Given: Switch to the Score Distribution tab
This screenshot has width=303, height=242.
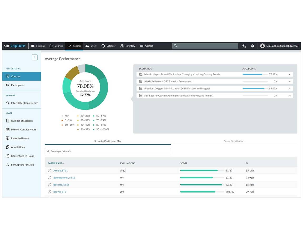Looking at the screenshot, I should (234, 141).
